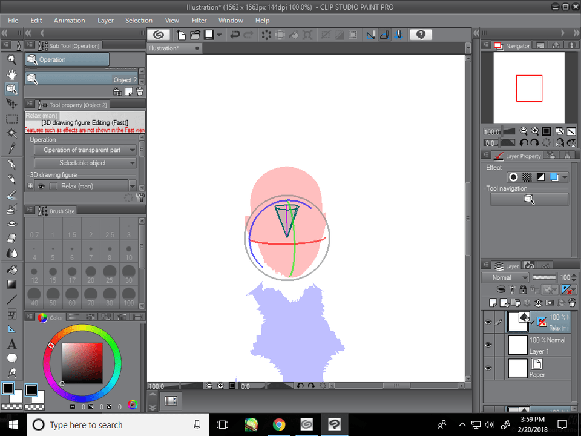Click the red hue on color wheel

point(51,346)
